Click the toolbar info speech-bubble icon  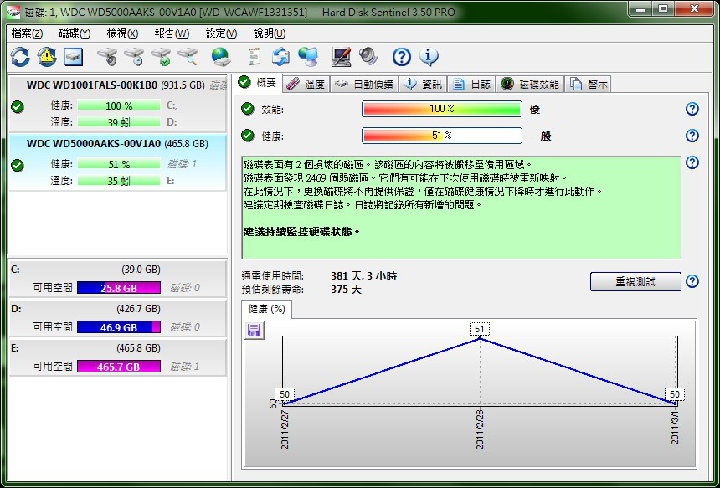coord(429,57)
